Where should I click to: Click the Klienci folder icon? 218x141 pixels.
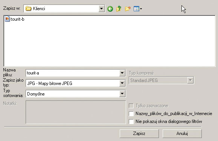tap(29, 9)
